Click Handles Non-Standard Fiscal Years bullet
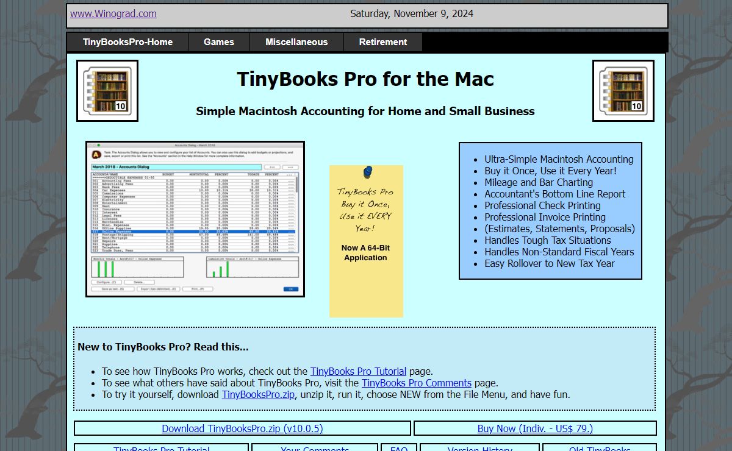 [559, 252]
